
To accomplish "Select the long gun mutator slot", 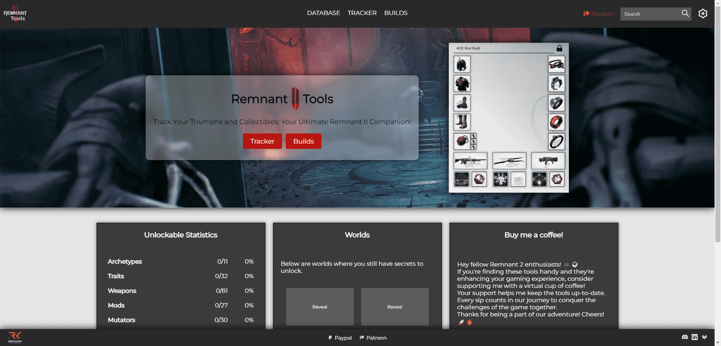I will pos(479,179).
